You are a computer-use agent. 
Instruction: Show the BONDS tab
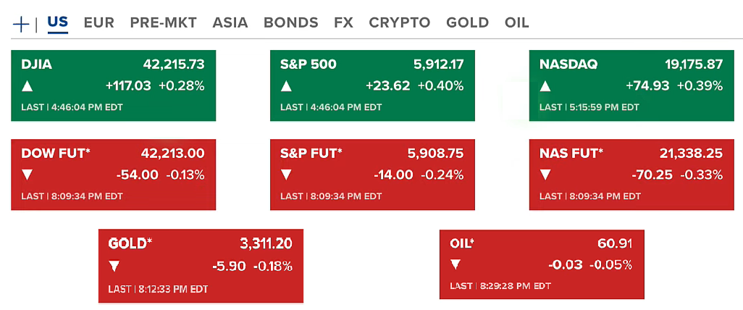tap(290, 22)
